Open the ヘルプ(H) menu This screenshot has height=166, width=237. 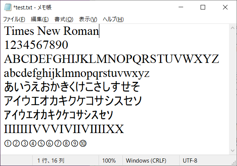tap(113, 19)
